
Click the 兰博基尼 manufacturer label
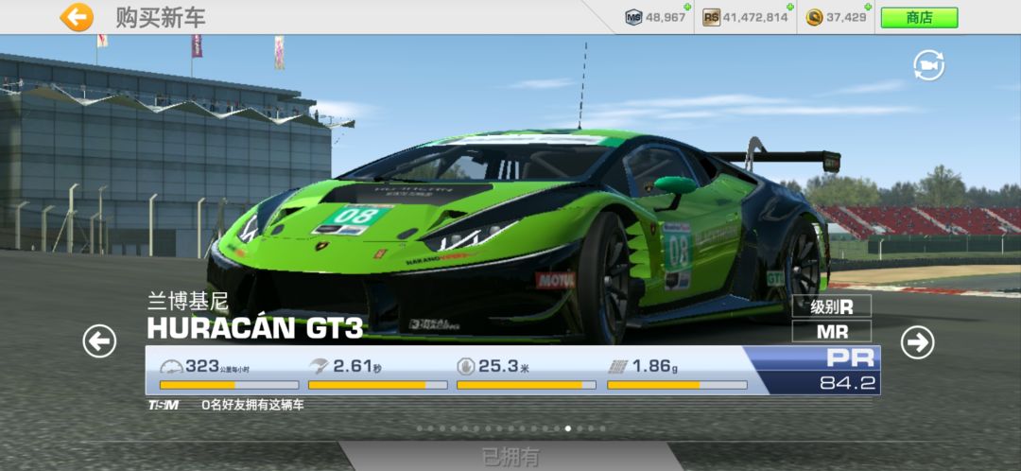coord(187,301)
